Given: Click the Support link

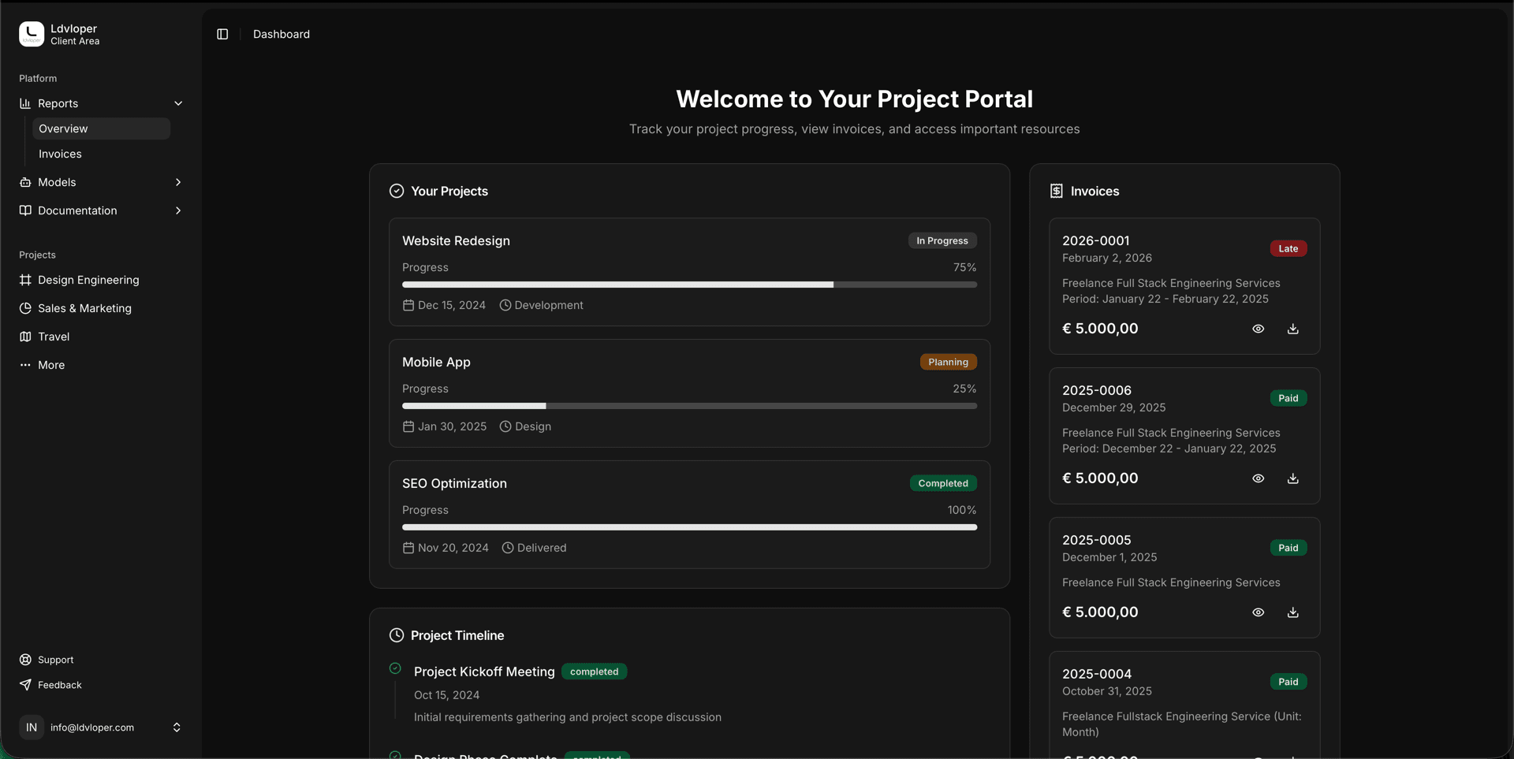Looking at the screenshot, I should [55, 660].
